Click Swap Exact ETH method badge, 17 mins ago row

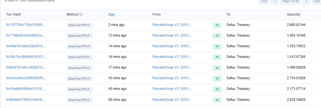[80, 68]
